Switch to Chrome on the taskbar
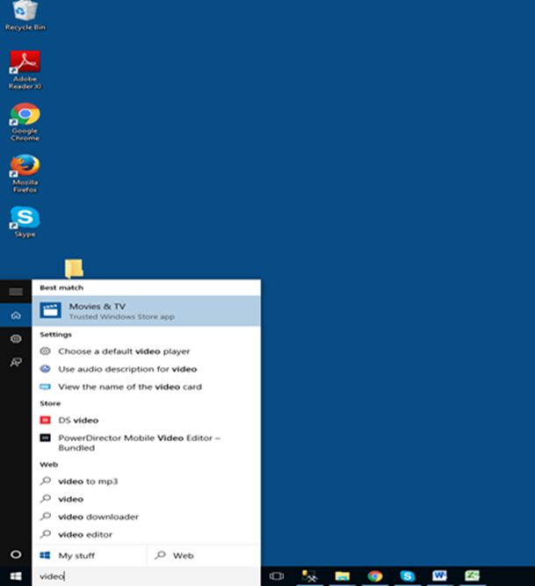Viewport: 535px width, 586px height. pyautogui.click(x=375, y=576)
